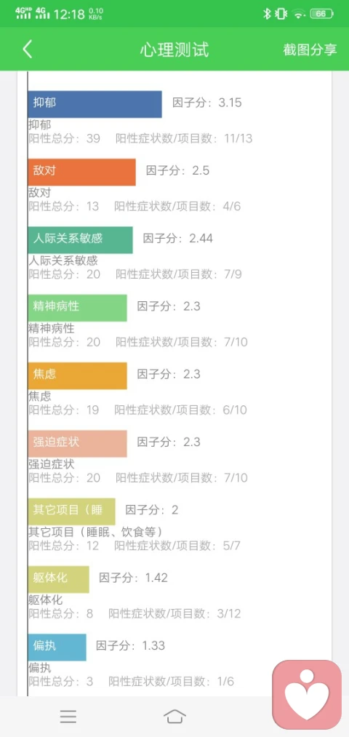Select the orange 敌对 factor bar
Viewport: 349px width, 737px height.
81,172
